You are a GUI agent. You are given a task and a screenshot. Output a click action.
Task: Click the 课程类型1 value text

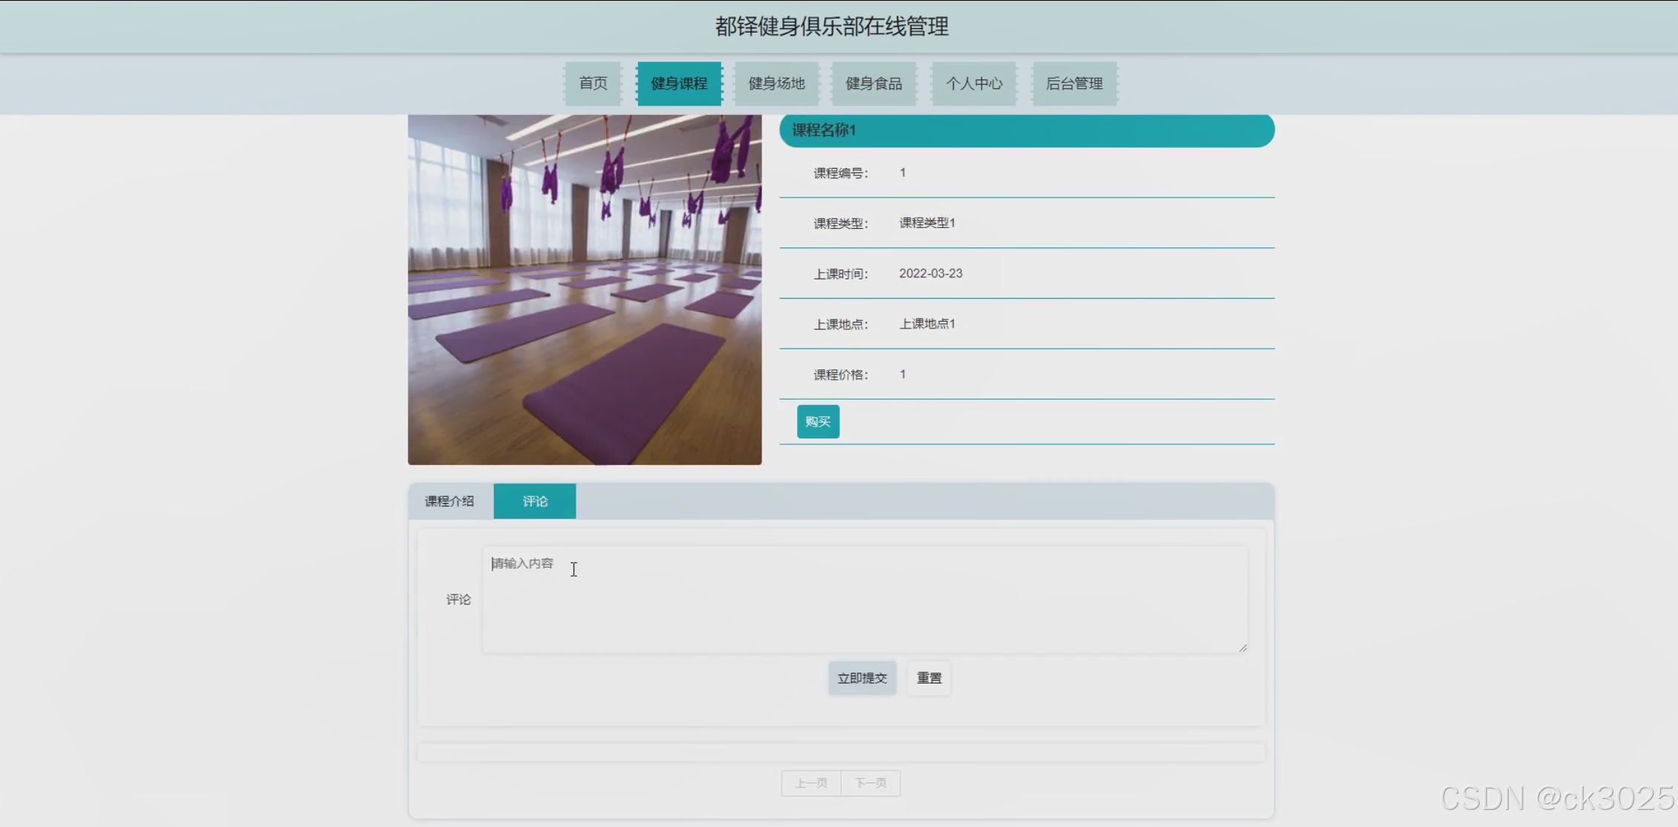927,223
